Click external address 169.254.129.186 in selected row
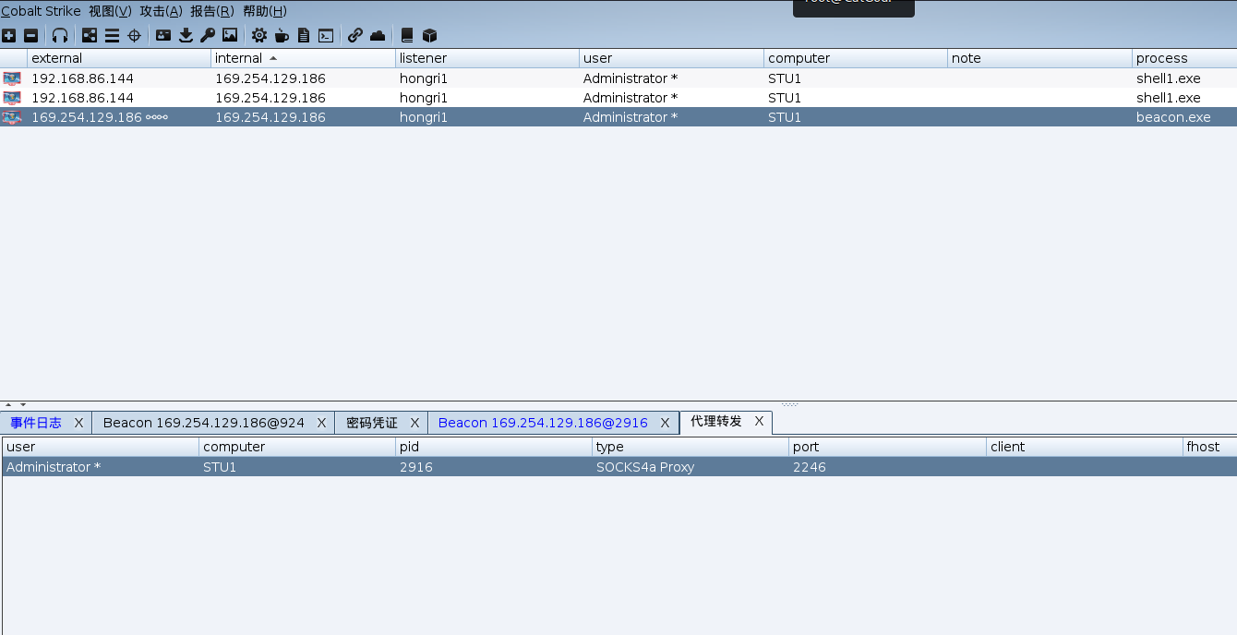 coord(87,117)
